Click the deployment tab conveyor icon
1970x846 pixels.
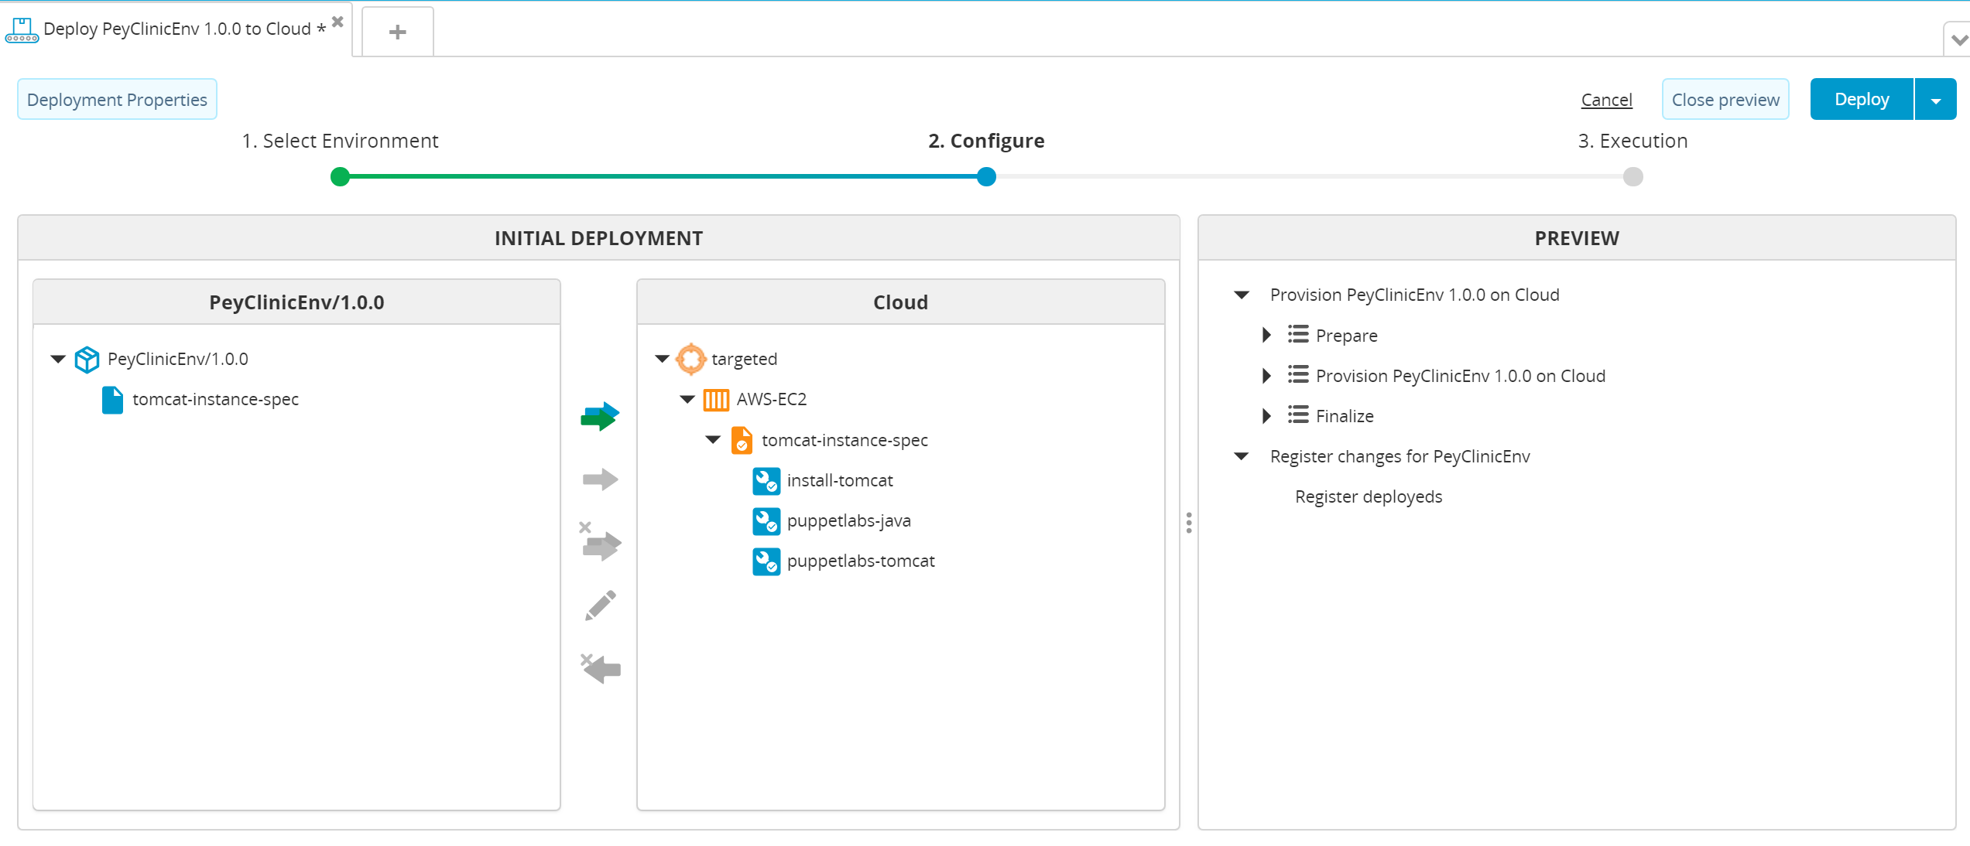tap(22, 30)
